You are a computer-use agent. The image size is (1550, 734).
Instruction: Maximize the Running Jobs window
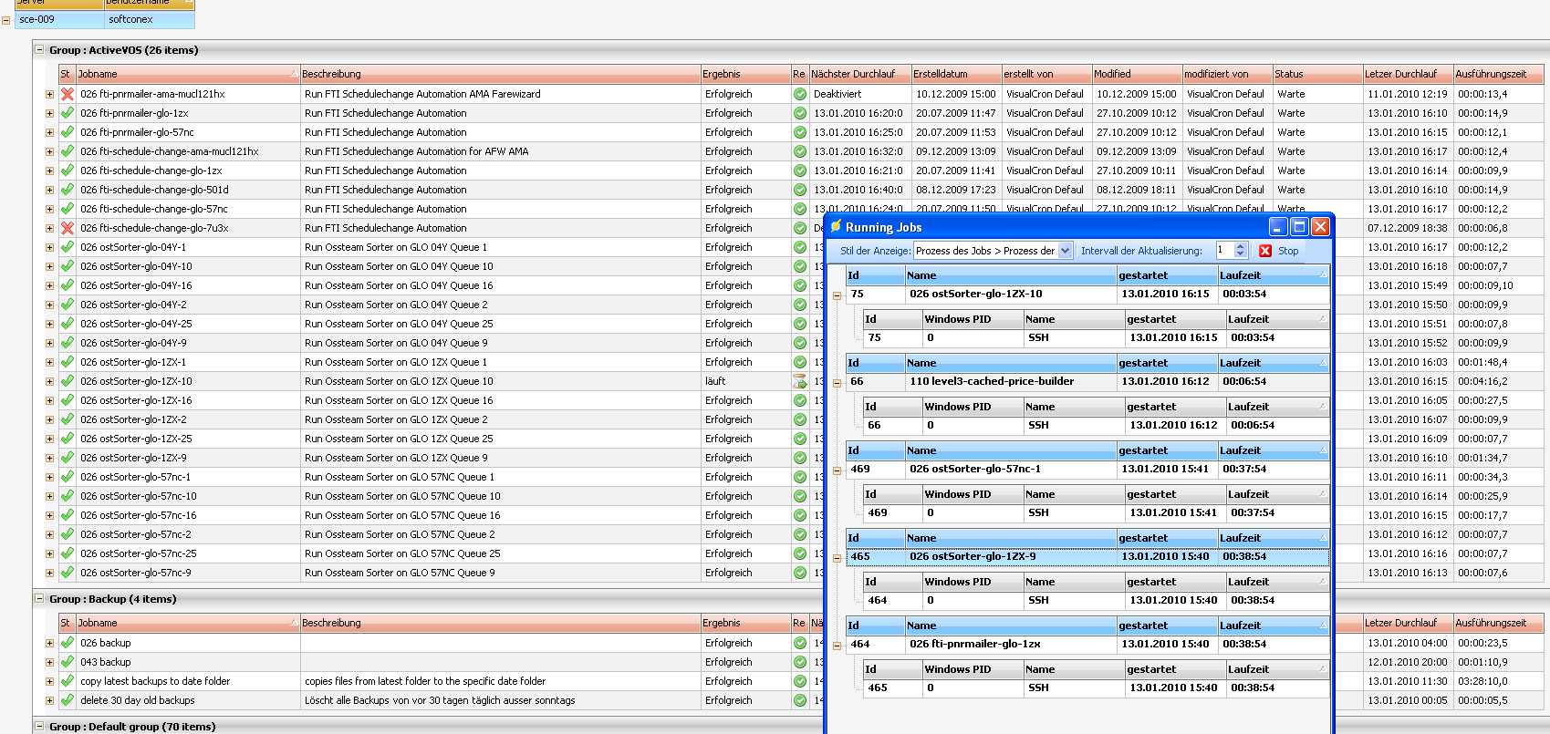point(1299,227)
